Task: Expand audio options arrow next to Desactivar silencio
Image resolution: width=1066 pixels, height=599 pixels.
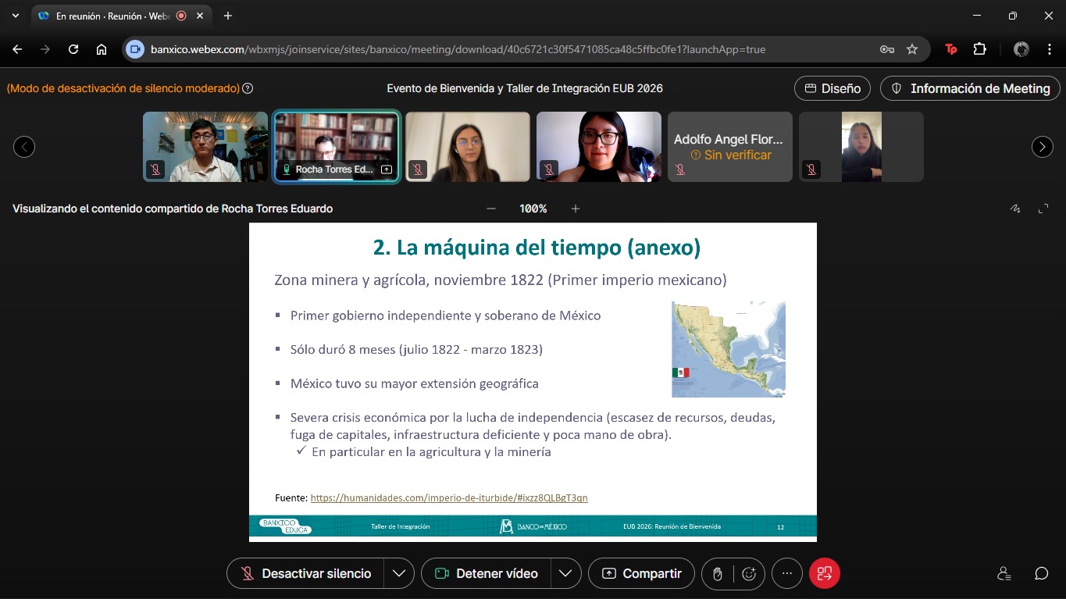Action: click(398, 573)
